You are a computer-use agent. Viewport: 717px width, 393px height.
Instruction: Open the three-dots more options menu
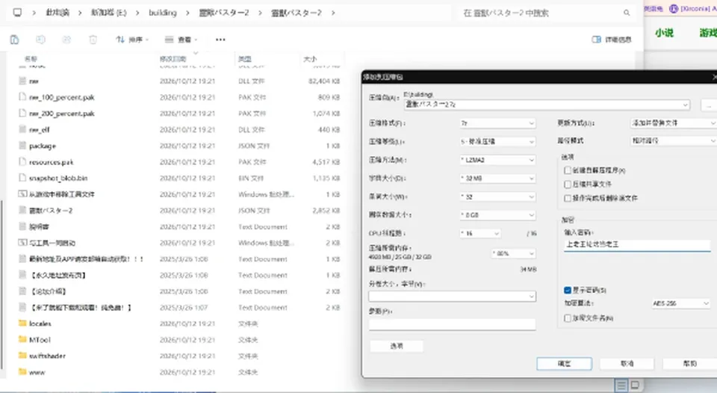pyautogui.click(x=220, y=40)
